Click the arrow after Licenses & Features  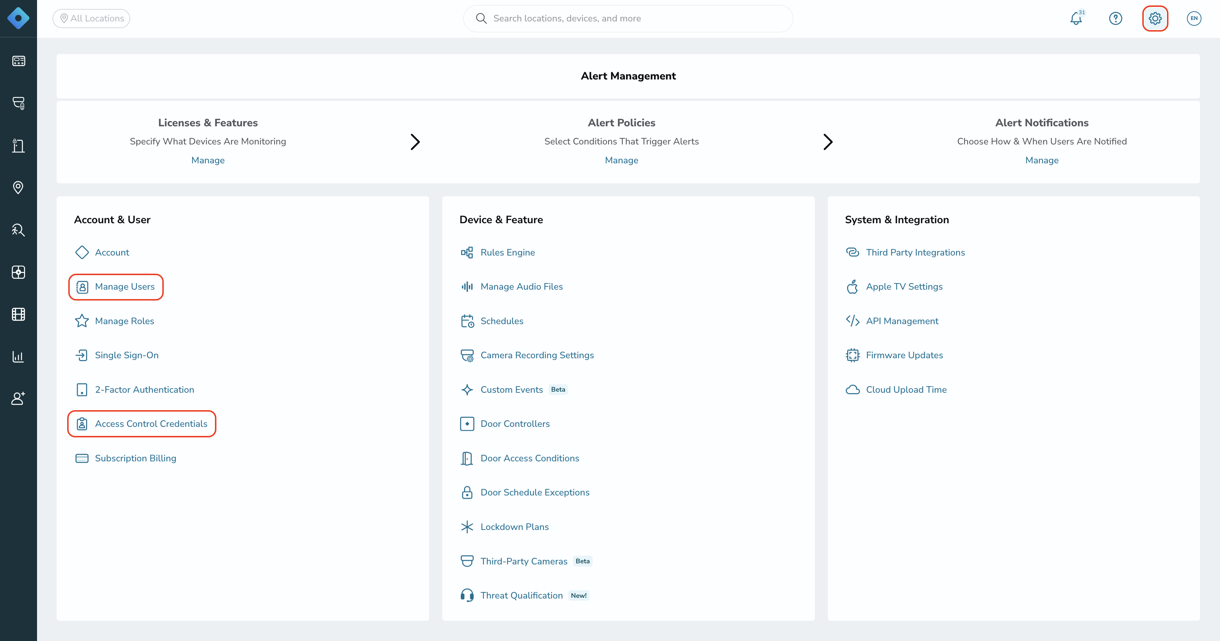click(x=415, y=142)
